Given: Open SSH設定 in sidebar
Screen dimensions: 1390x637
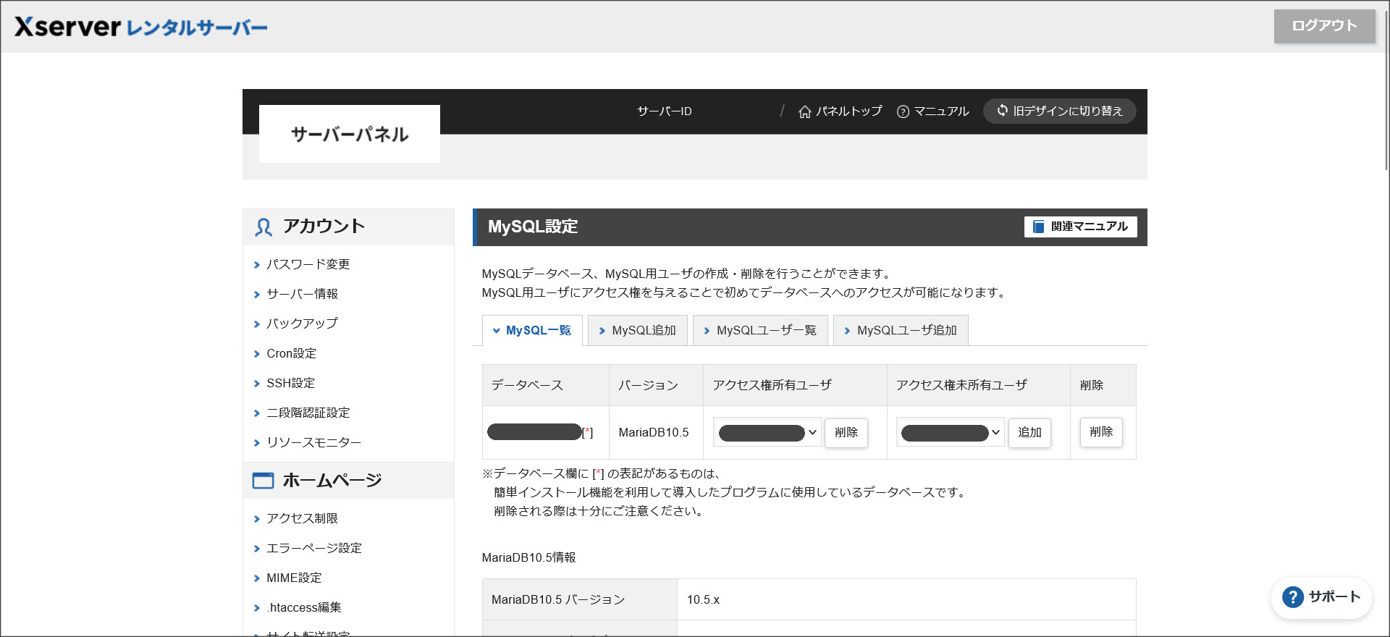Looking at the screenshot, I should (290, 383).
